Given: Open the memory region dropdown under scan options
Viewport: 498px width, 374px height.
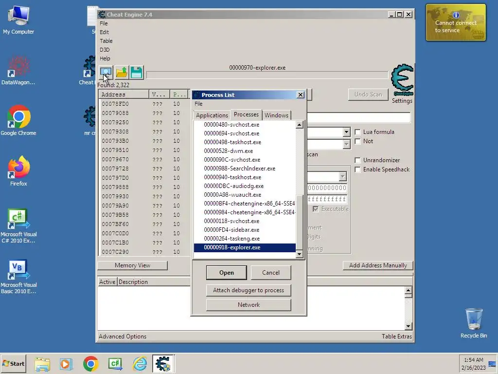Looking at the screenshot, I should click(342, 176).
